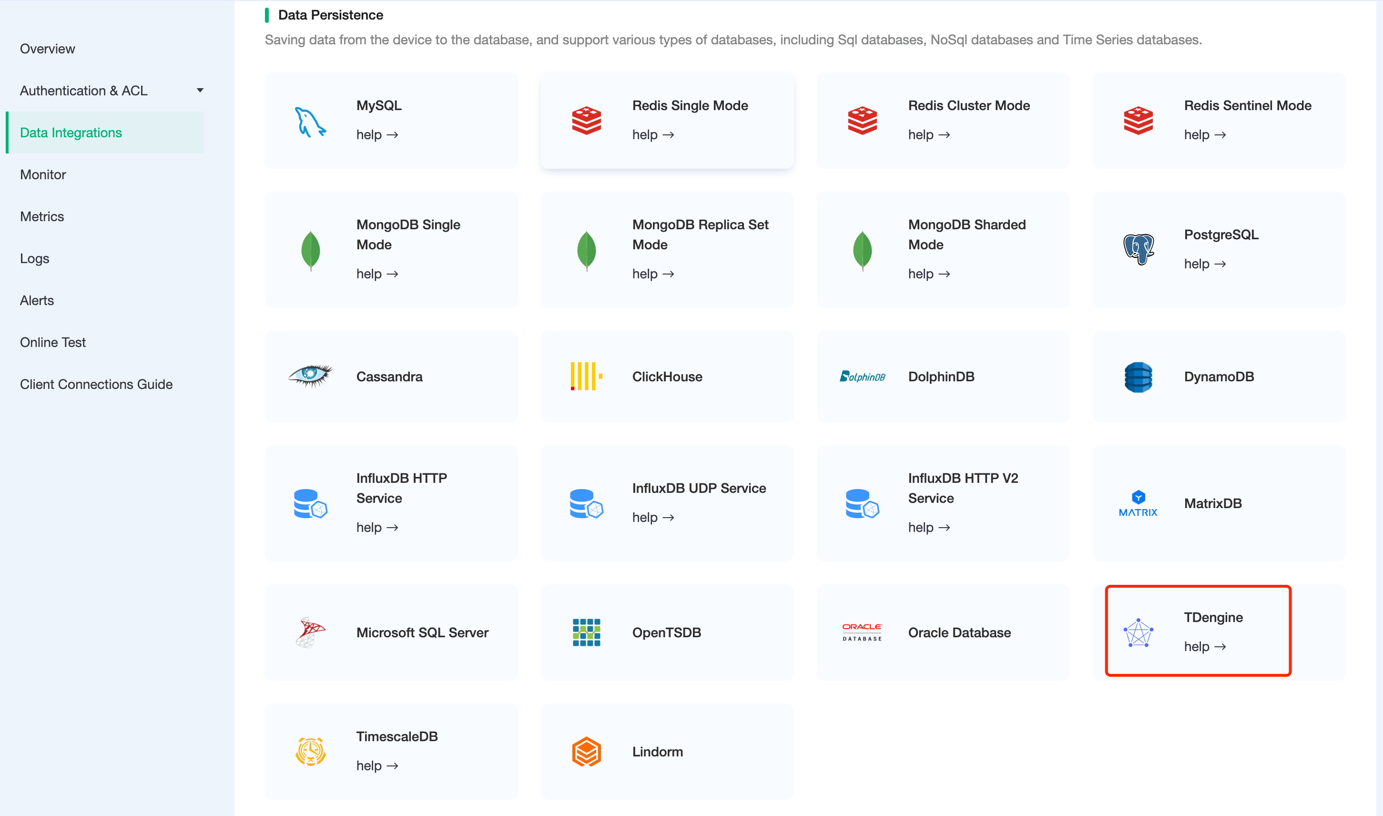Click the TDengine icon

pyautogui.click(x=1138, y=632)
